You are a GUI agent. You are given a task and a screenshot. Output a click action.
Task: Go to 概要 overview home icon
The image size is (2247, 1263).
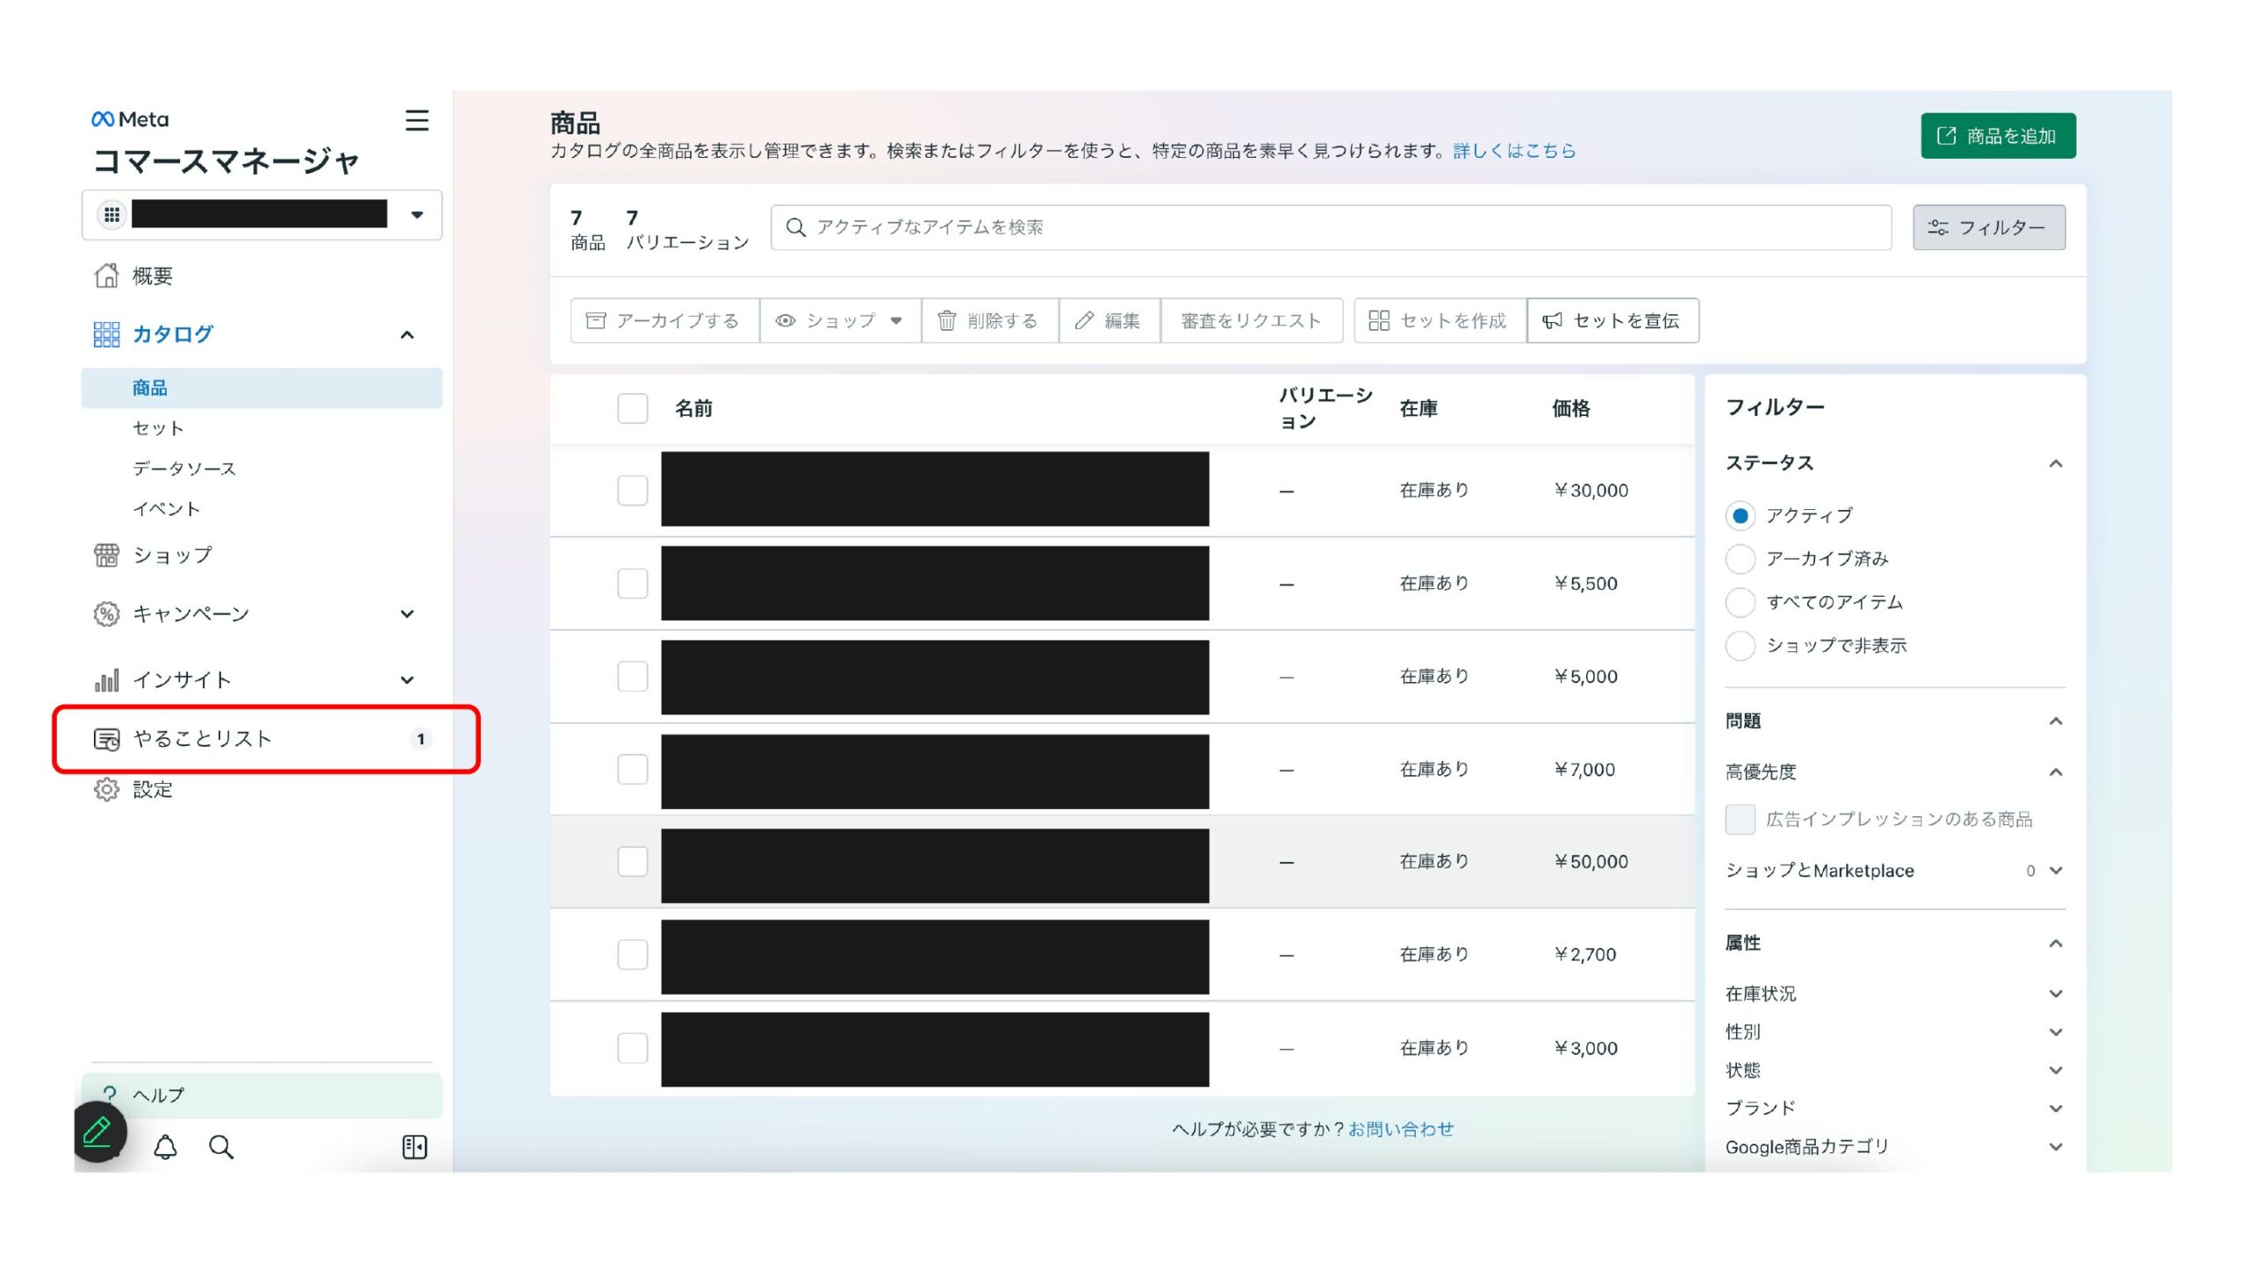point(106,276)
